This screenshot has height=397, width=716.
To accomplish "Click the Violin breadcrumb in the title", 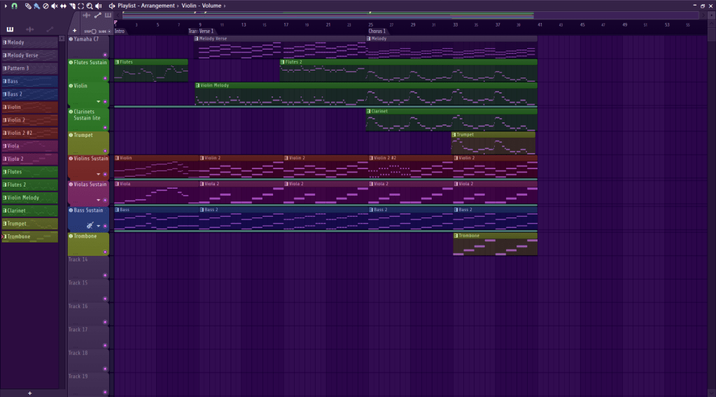I will (x=190, y=6).
